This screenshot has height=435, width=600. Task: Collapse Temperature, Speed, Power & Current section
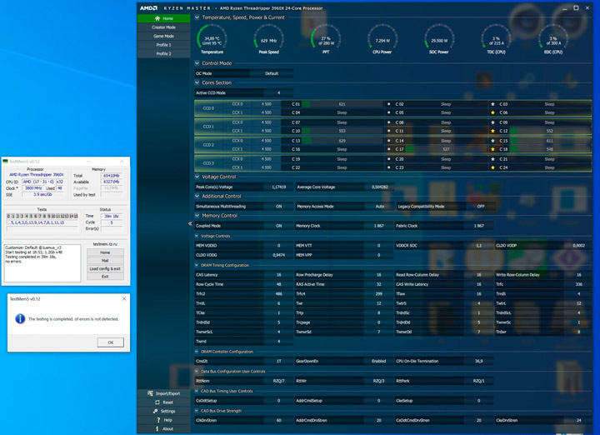[197, 17]
